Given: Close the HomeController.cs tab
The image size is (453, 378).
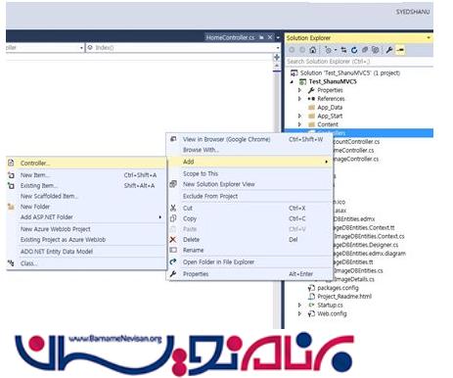Looking at the screenshot, I should pos(270,37).
